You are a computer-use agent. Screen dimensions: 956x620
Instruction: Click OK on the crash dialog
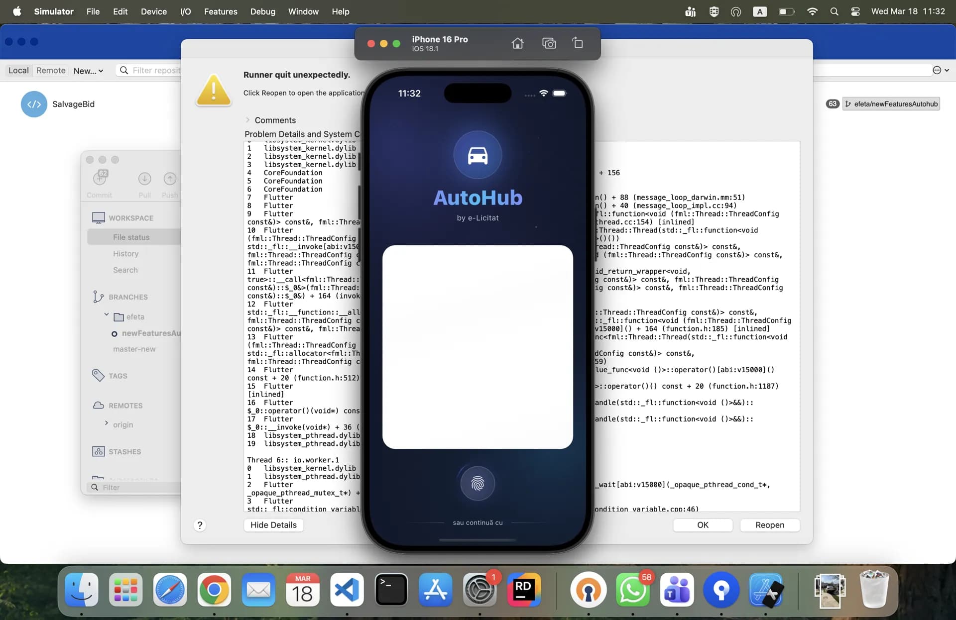click(x=703, y=525)
